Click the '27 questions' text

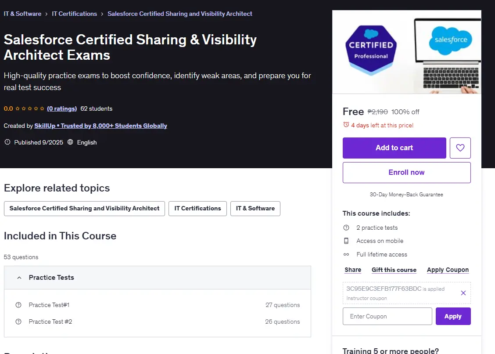coord(283,305)
